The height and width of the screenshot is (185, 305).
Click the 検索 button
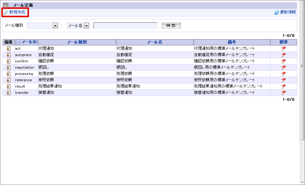tap(171, 25)
